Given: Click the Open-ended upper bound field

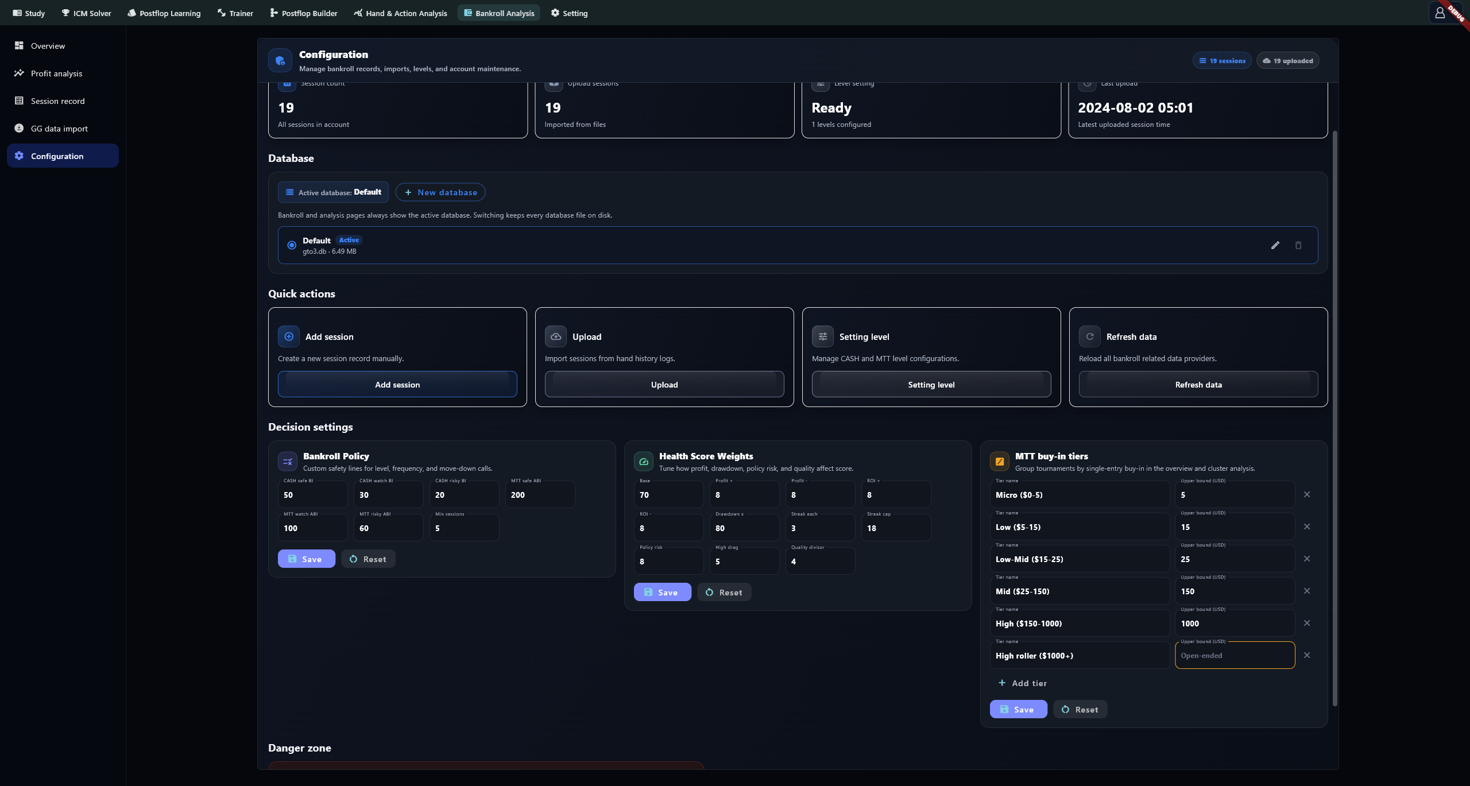Looking at the screenshot, I should point(1235,655).
